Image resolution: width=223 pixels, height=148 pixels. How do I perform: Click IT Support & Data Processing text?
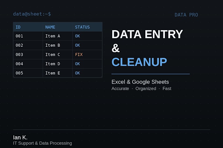(x=42, y=143)
